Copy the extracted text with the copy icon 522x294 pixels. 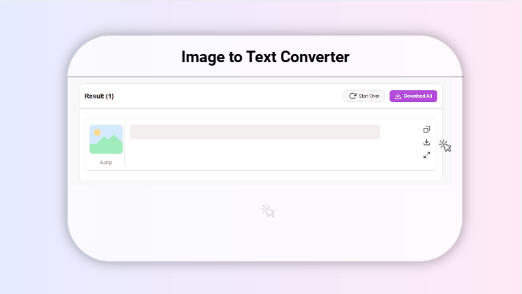point(426,129)
